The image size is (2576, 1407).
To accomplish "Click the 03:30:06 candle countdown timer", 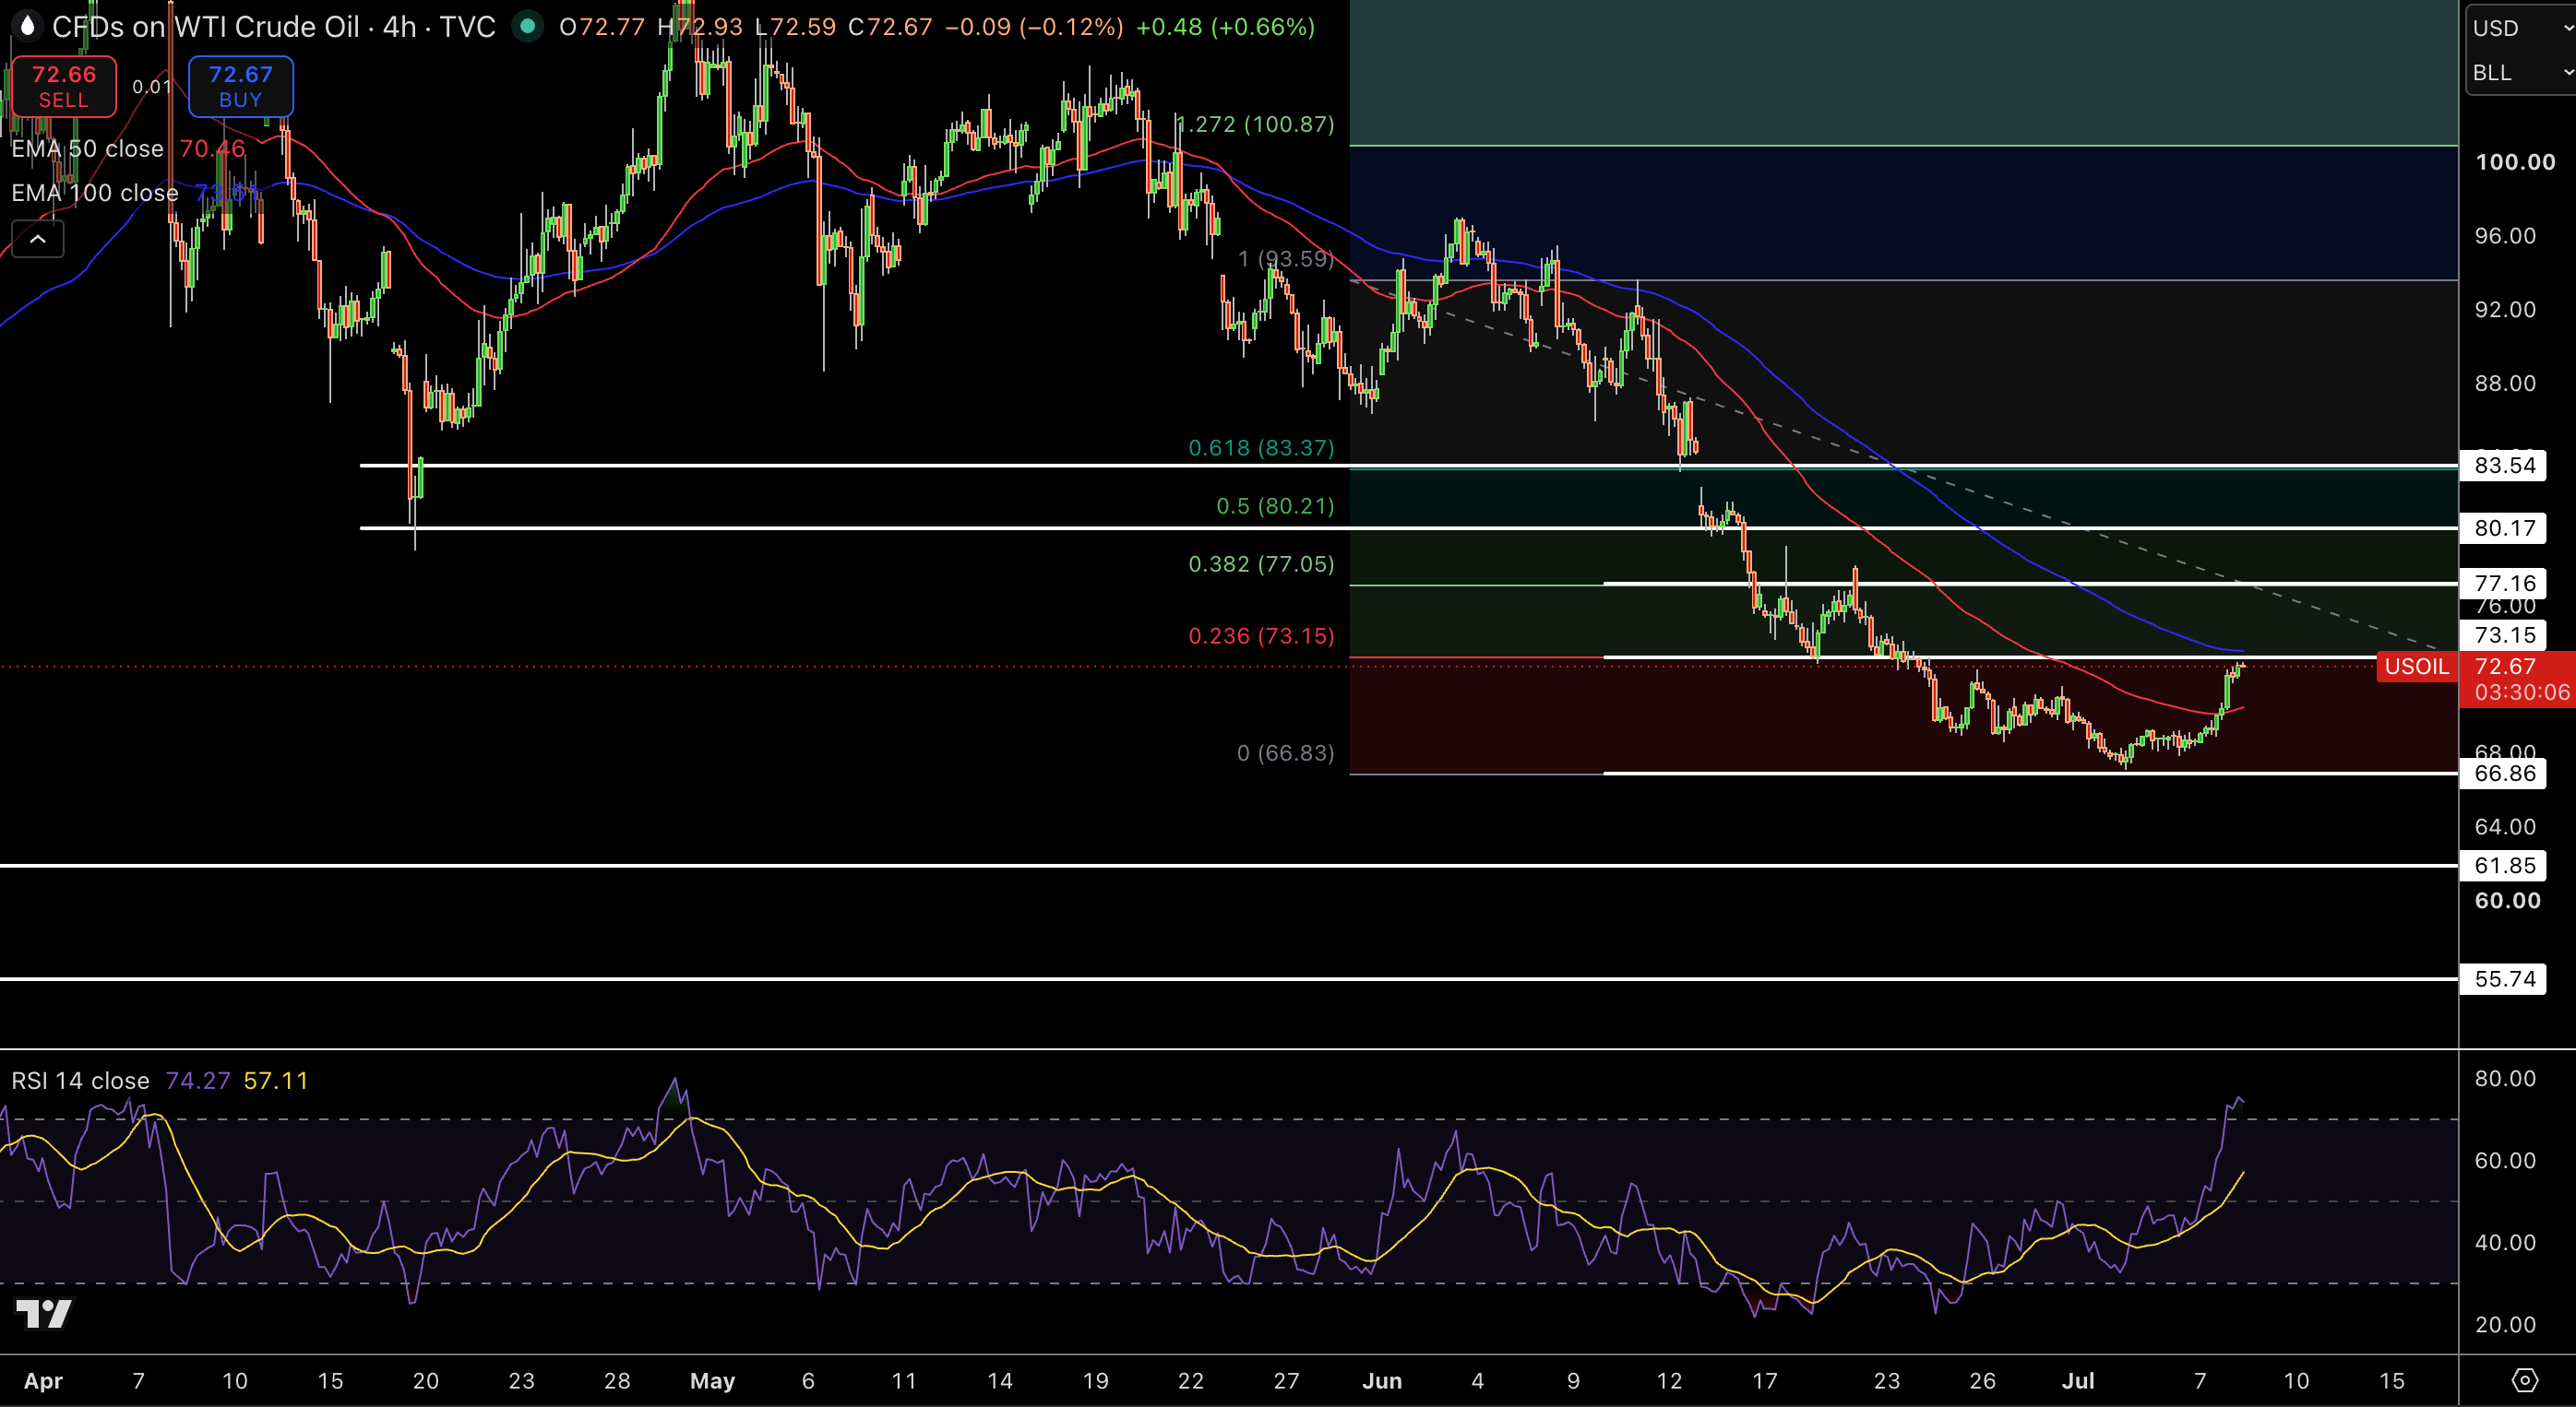I will click(x=2522, y=692).
